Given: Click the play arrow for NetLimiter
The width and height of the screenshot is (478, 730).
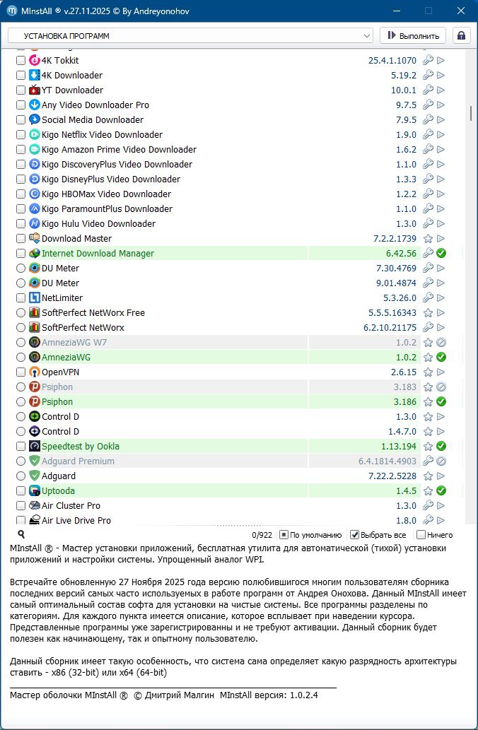Looking at the screenshot, I should (441, 298).
